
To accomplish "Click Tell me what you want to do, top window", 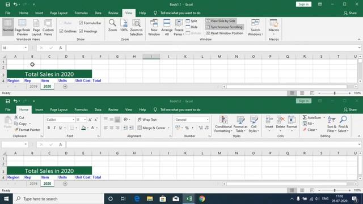I will coord(177,13).
